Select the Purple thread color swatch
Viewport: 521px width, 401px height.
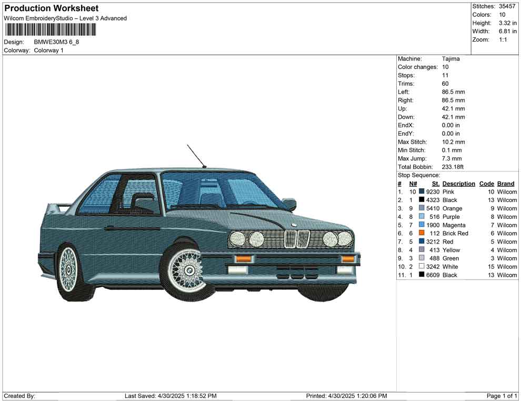tap(422, 217)
